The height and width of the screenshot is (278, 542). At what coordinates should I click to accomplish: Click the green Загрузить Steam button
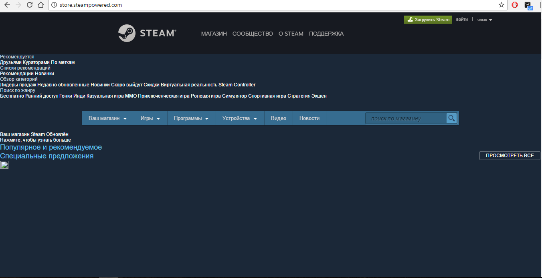click(x=428, y=20)
